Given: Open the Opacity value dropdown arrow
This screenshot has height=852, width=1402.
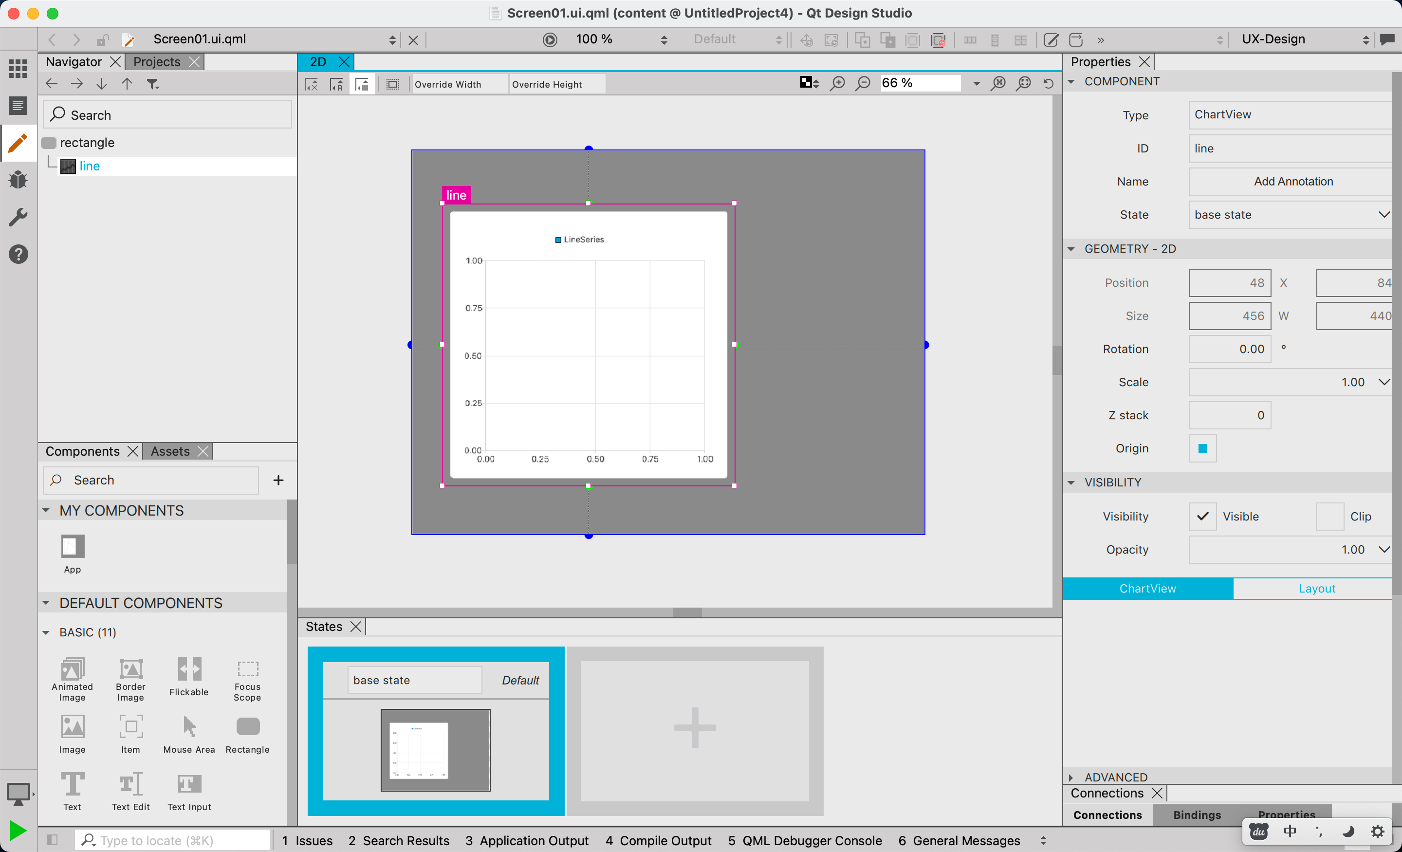Looking at the screenshot, I should click(1384, 549).
